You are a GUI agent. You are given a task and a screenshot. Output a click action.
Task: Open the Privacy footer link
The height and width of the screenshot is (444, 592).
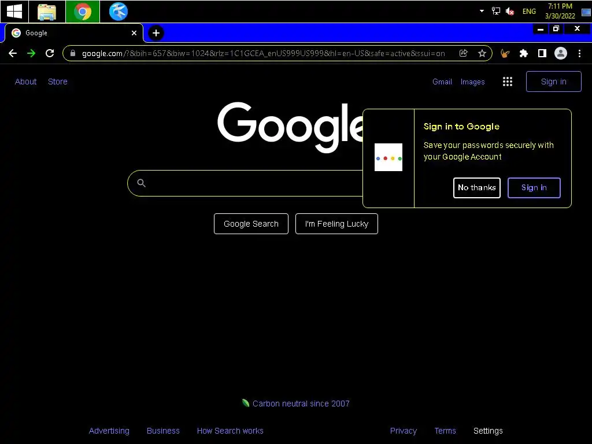403,431
